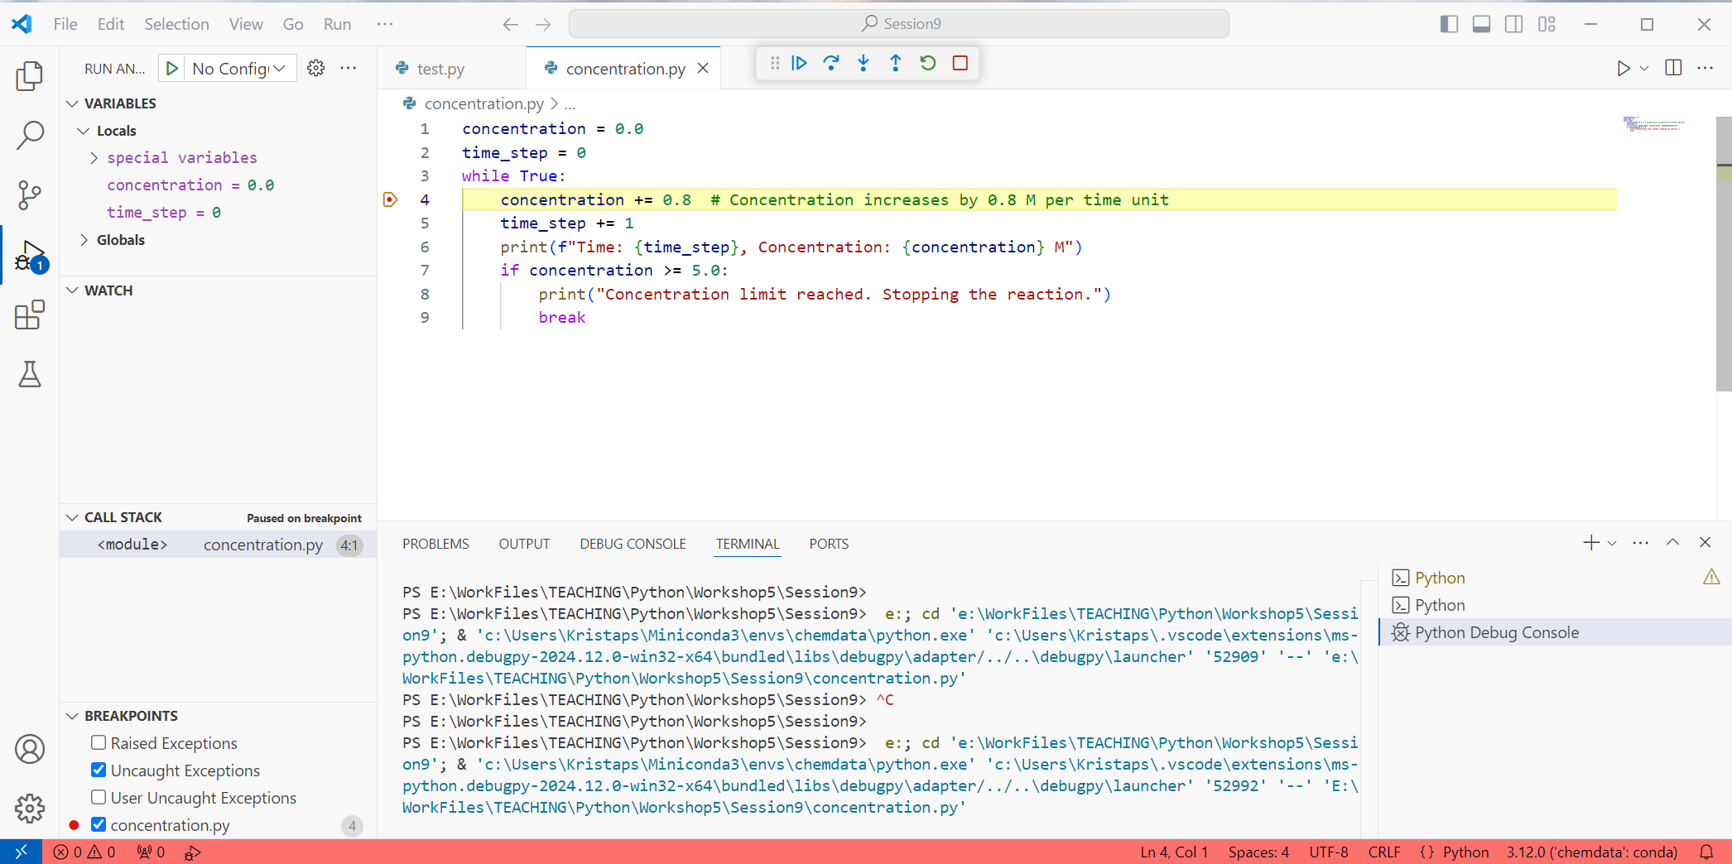Open the Source Control view
1732x864 pixels.
(x=30, y=195)
